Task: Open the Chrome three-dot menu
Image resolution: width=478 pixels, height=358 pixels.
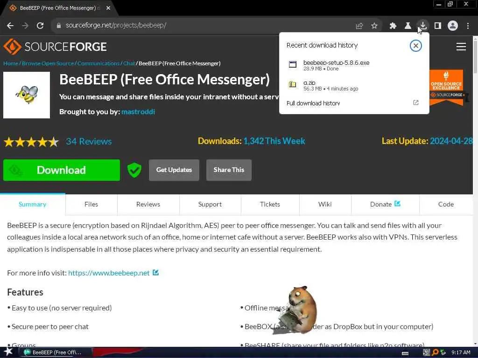Action: (x=468, y=26)
